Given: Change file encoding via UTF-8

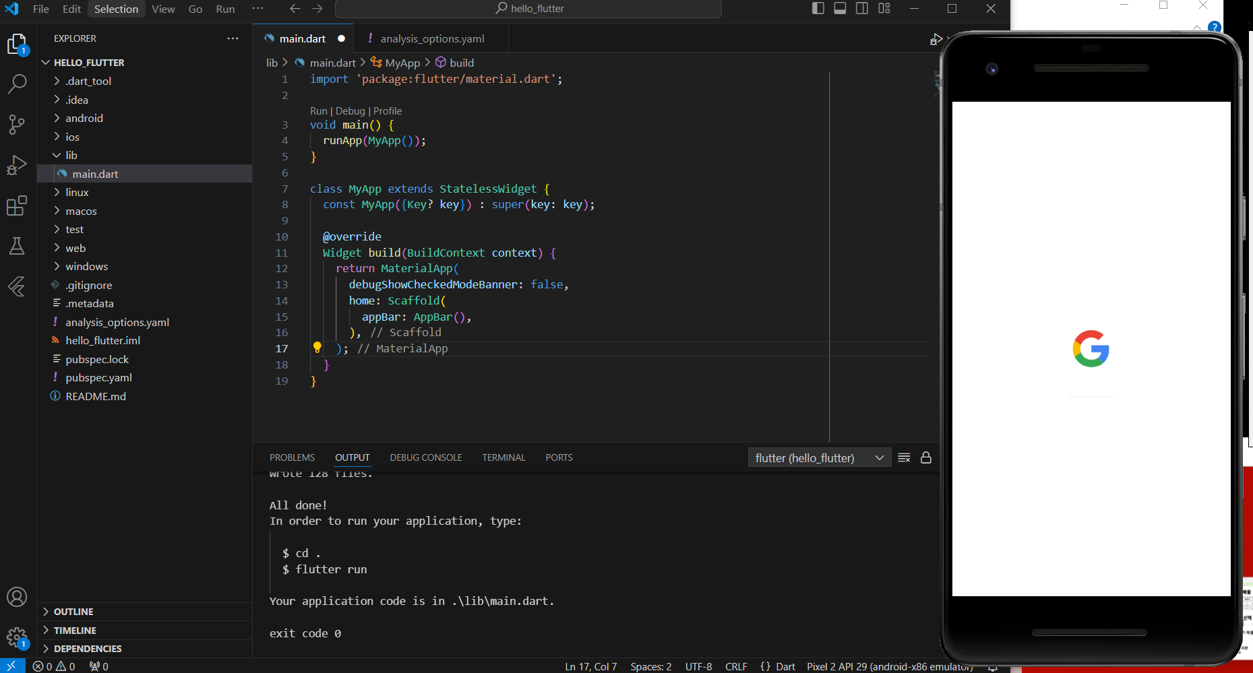Looking at the screenshot, I should [x=698, y=666].
